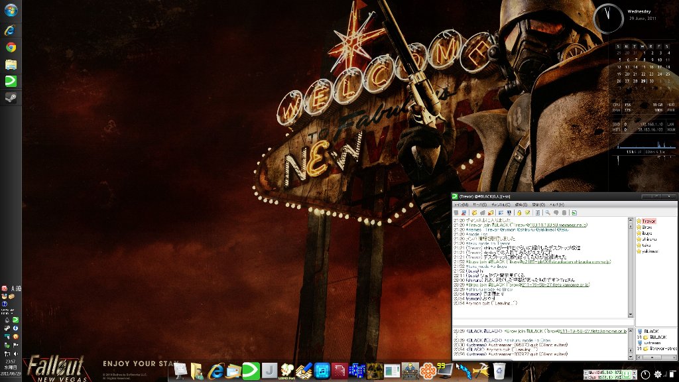This screenshot has width=679, height=382.
Task: Open the LISMO Port dock icon
Action: pyautogui.click(x=286, y=371)
